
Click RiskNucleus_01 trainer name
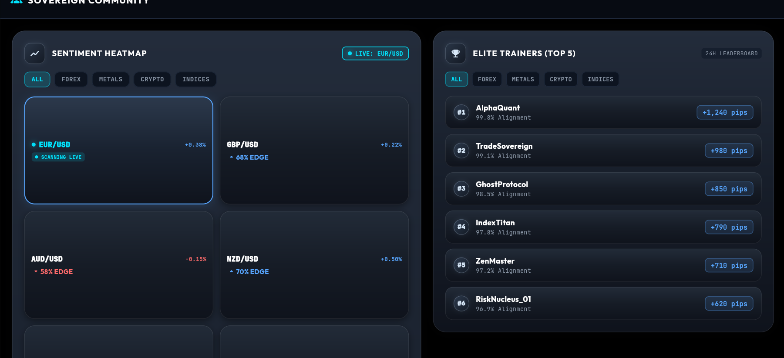(503, 299)
